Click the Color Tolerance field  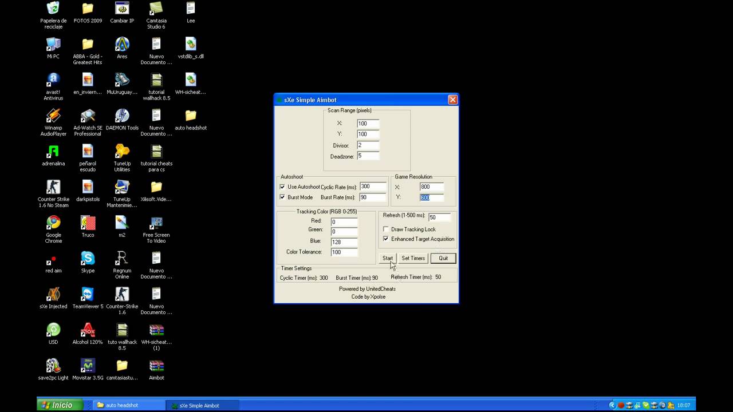344,252
